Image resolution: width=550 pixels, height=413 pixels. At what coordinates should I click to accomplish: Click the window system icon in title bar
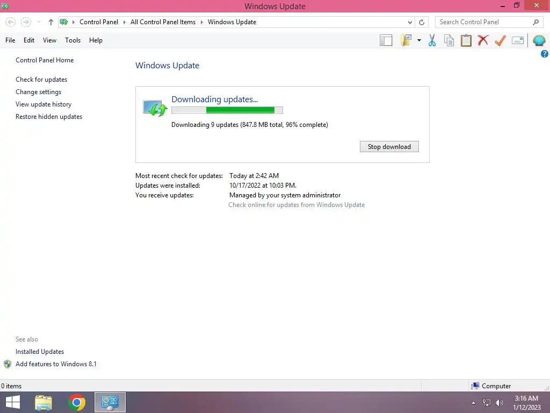[x=5, y=6]
